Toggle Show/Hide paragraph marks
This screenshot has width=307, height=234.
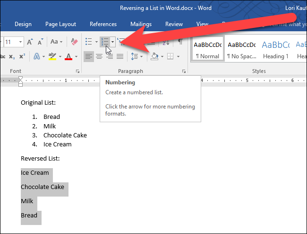(180, 42)
